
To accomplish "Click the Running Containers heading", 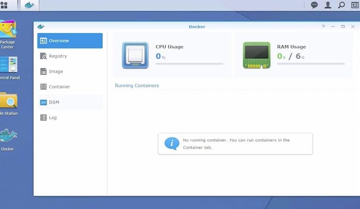I will click(137, 86).
